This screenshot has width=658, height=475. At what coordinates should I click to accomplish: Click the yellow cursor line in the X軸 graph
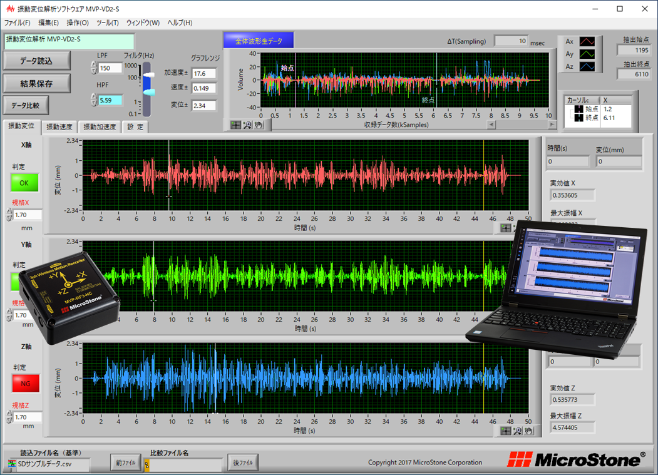pos(483,175)
